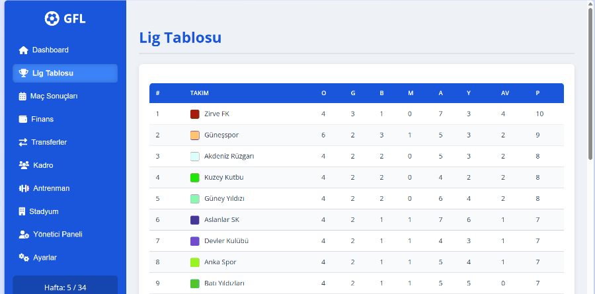Click the GFL soccer ball logo
The image size is (595, 294).
coord(52,18)
